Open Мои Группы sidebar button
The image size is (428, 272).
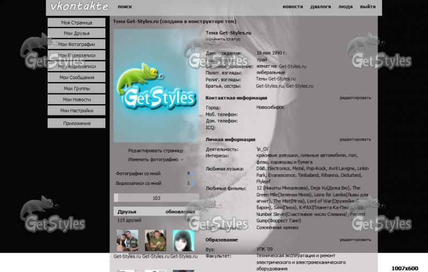[77, 89]
